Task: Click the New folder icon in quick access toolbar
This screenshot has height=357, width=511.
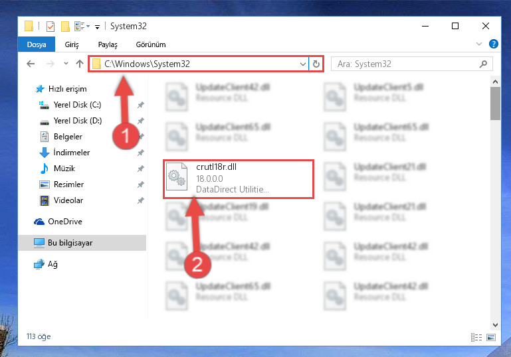Action: [65, 27]
